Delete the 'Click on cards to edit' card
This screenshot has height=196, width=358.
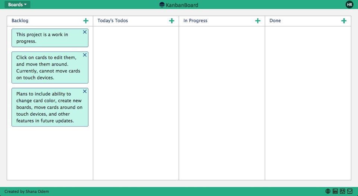[x=85, y=55]
